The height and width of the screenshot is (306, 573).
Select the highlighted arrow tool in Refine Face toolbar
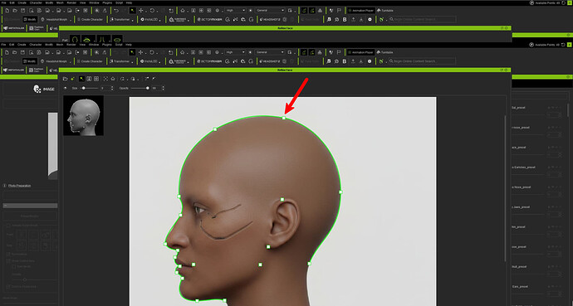[x=82, y=79]
